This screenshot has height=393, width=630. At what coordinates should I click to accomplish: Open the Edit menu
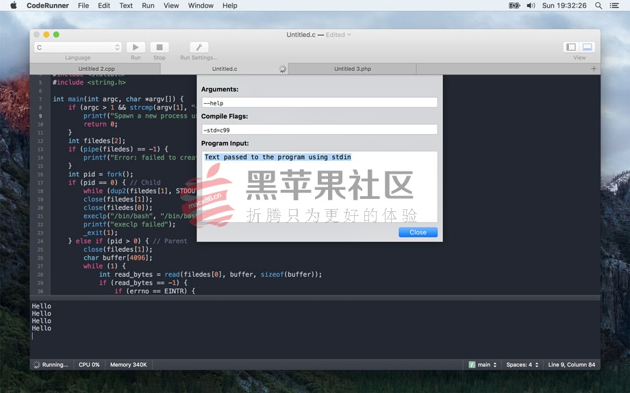point(104,5)
